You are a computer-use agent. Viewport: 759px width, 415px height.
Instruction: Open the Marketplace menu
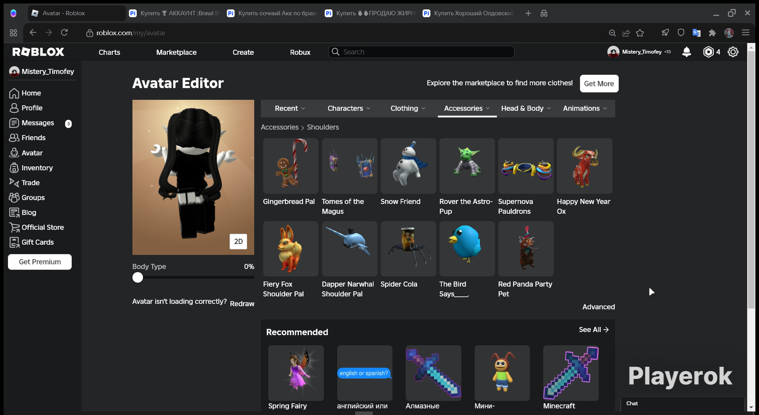tap(176, 52)
